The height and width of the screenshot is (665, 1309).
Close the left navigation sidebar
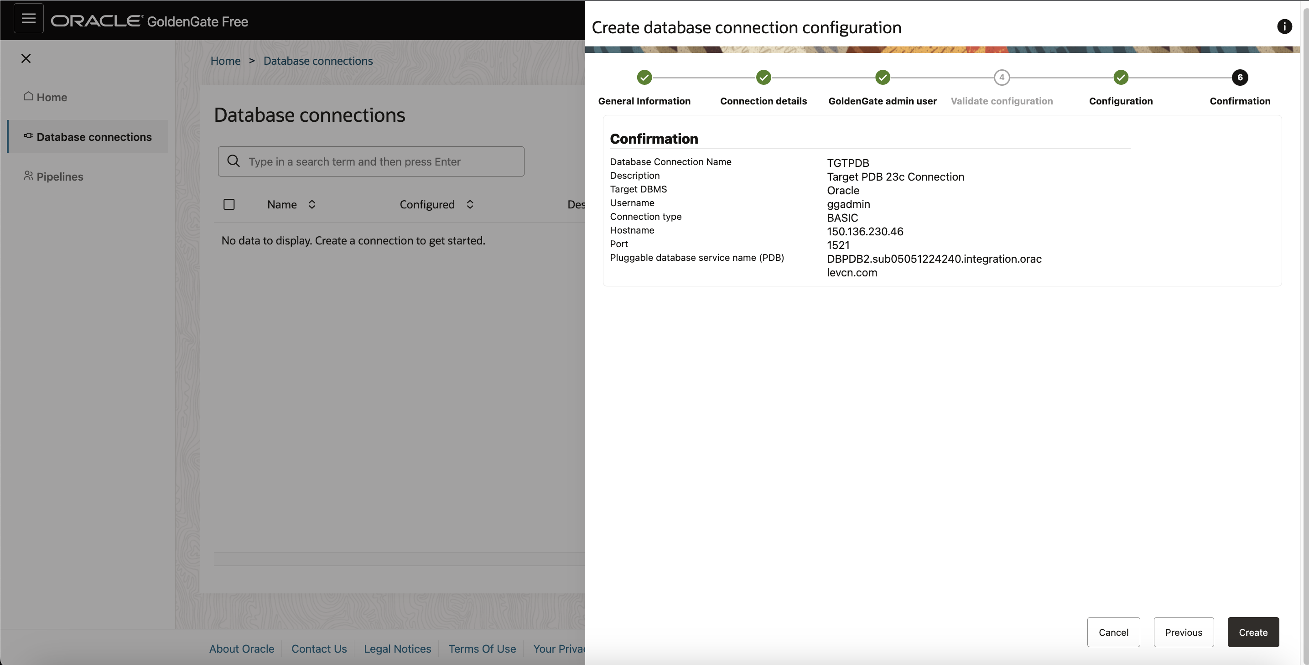click(26, 58)
